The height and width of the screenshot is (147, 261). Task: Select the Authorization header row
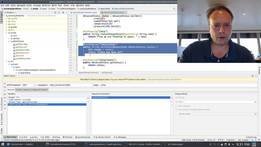47,105
